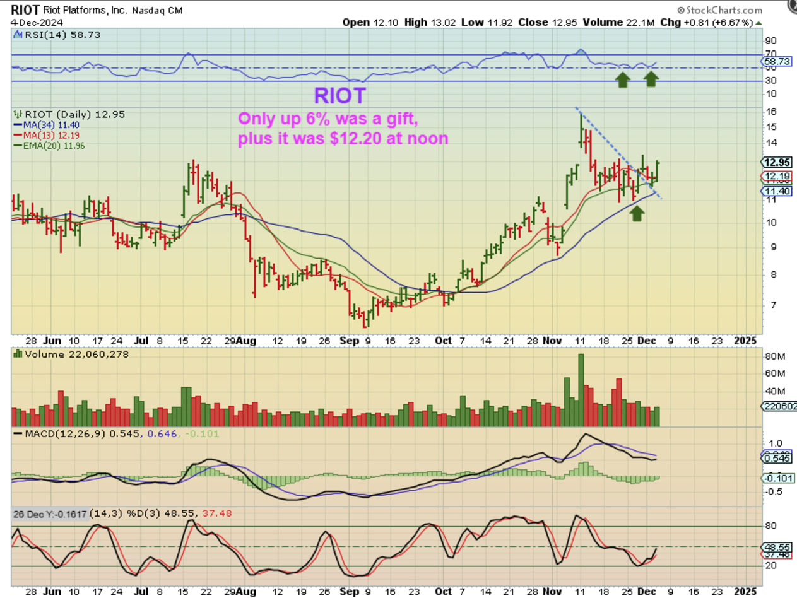Screen dimensions: 797x598
Task: Click the RIOT ticker symbol in the header
Action: (x=24, y=11)
